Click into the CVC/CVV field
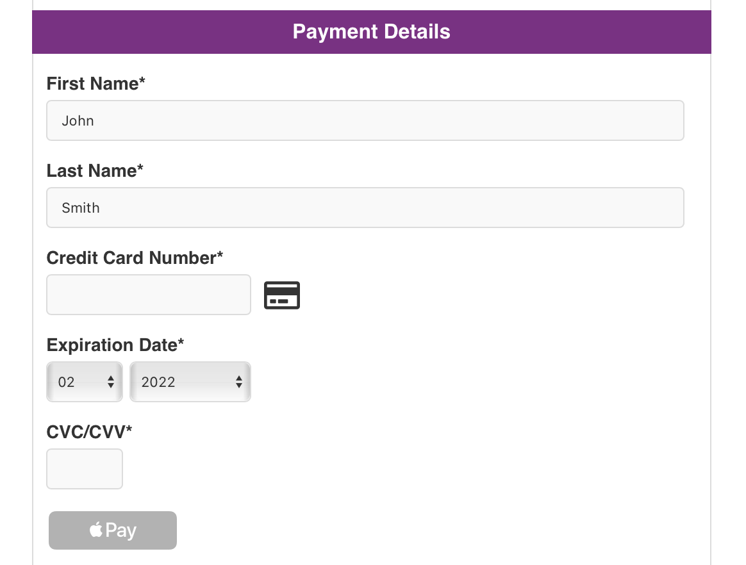 [85, 469]
